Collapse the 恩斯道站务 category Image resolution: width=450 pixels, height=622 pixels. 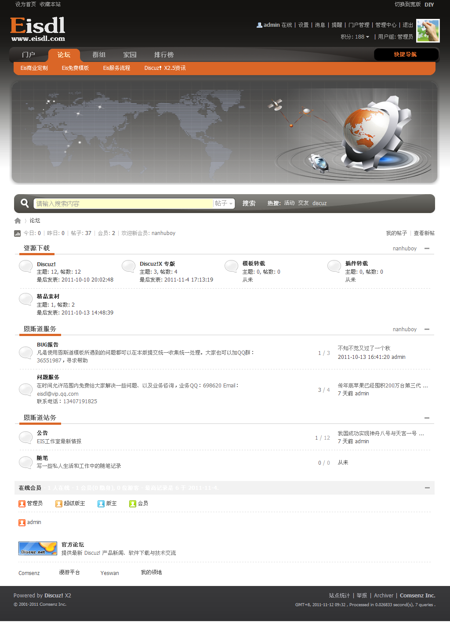pyautogui.click(x=427, y=418)
